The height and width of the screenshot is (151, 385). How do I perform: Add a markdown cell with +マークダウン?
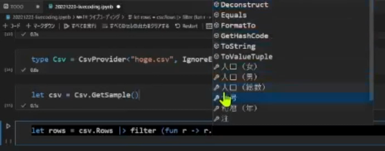[41, 26]
